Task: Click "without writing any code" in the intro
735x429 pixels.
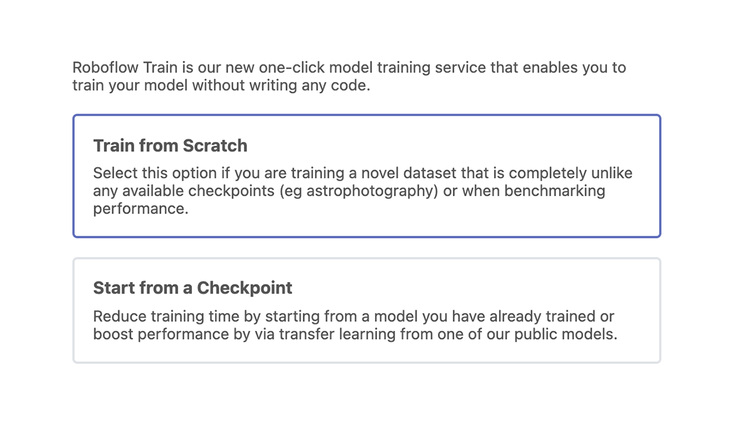Action: coord(281,85)
